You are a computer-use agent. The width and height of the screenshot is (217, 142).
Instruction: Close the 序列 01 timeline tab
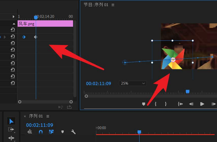25,116
